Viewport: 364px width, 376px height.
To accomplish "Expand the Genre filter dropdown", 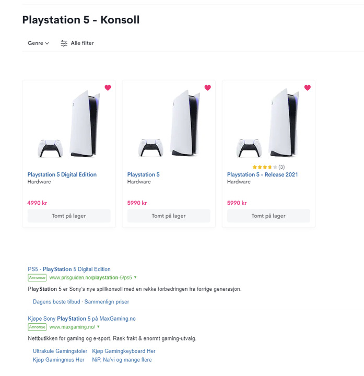I will (x=38, y=43).
